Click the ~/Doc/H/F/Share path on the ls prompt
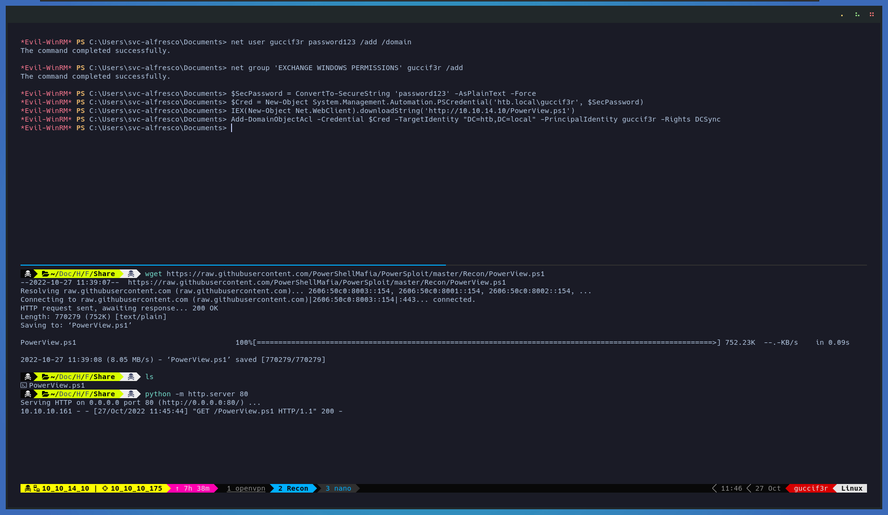Viewport: 888px width, 515px height. coord(83,377)
